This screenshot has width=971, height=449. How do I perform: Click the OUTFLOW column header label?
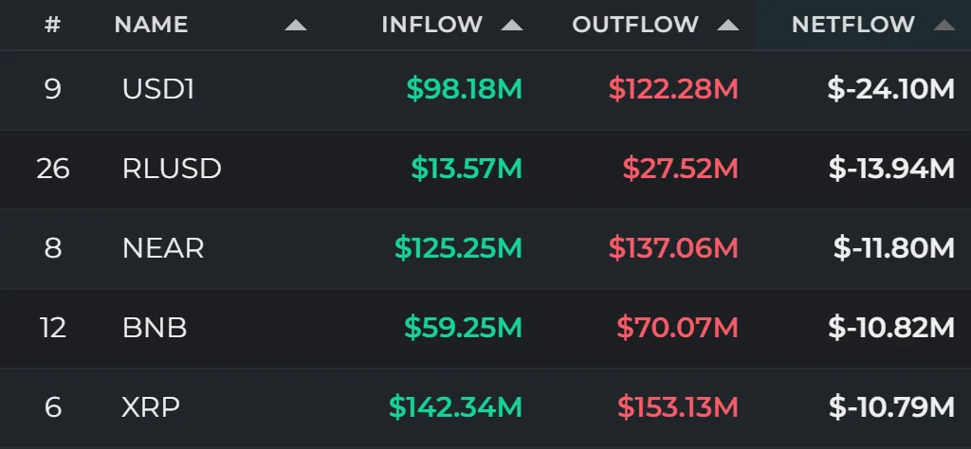pyautogui.click(x=635, y=25)
